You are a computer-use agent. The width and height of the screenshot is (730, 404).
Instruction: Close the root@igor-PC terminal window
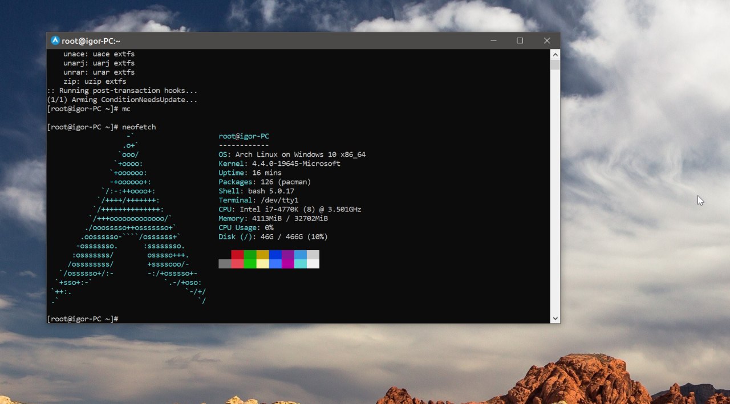(x=546, y=40)
